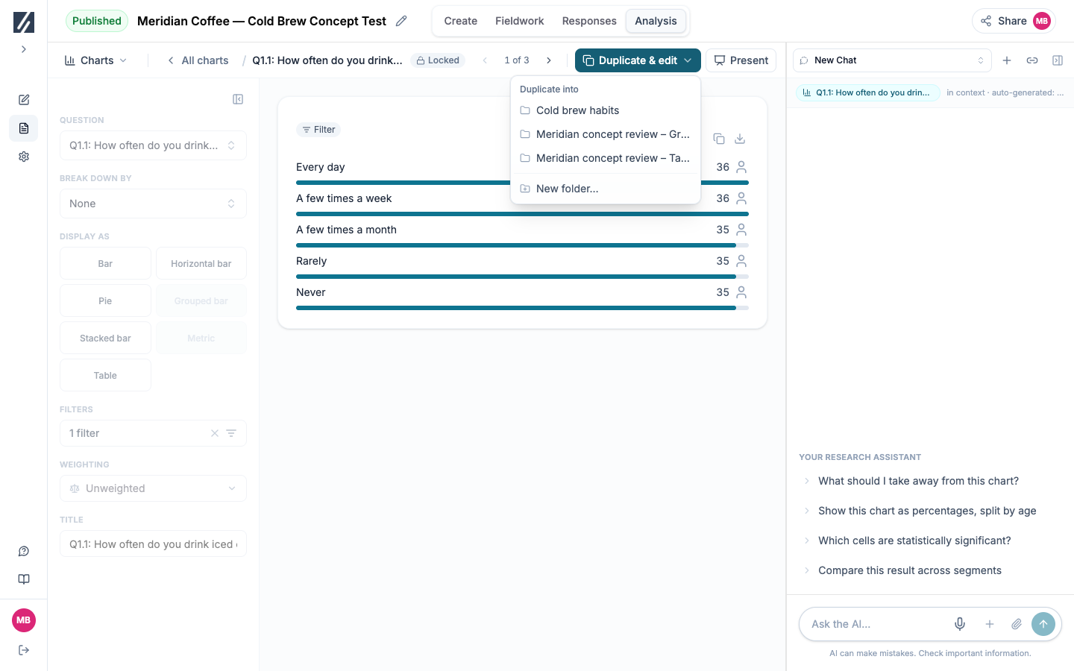Click Duplicate & edit button
Viewport: 1074px width, 671px height.
tap(638, 60)
